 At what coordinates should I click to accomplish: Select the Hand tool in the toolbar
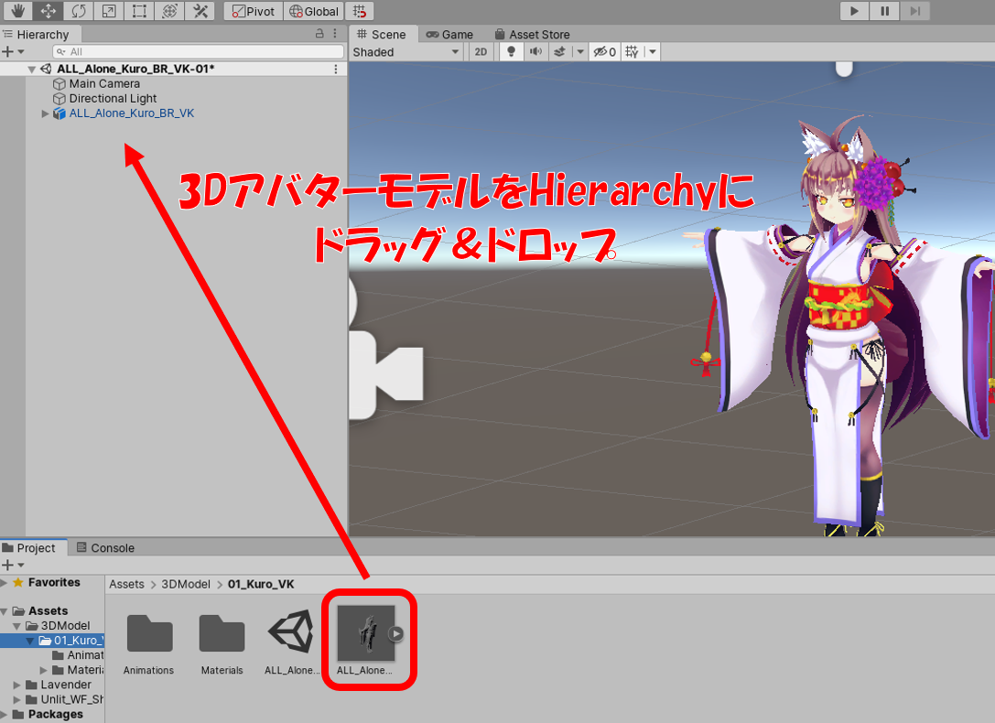tap(17, 11)
